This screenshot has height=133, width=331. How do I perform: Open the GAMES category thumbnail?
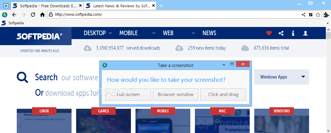104,121
